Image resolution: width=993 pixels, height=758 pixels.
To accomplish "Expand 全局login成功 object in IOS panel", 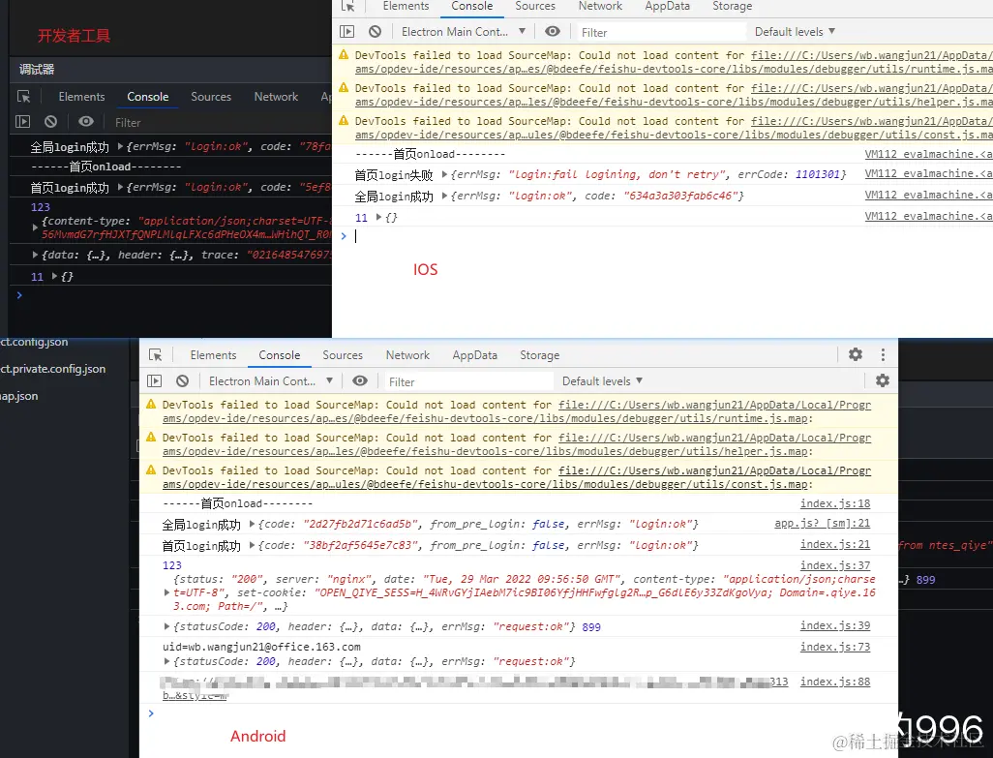I will coord(444,196).
